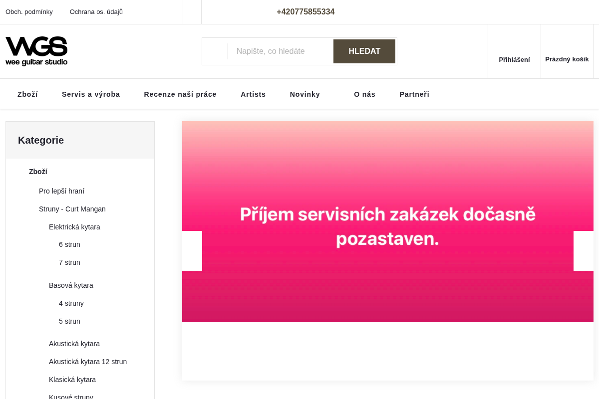Show the previous banner slide

click(192, 251)
